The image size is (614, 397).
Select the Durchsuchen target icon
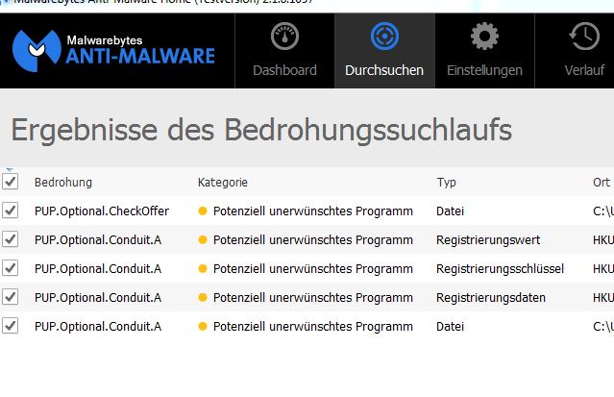384,37
